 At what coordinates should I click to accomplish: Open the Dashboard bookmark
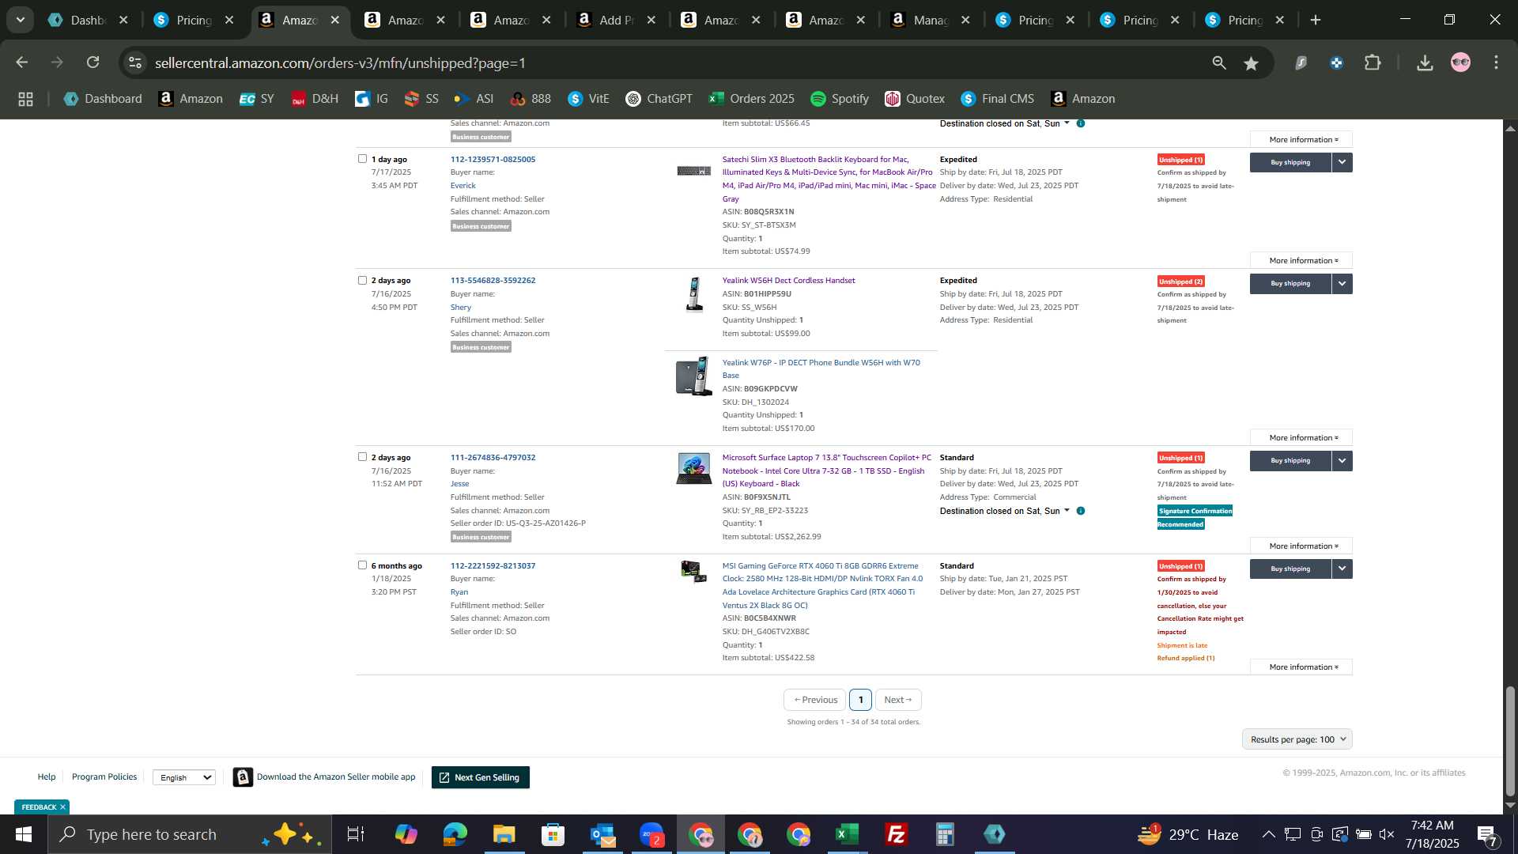point(103,99)
